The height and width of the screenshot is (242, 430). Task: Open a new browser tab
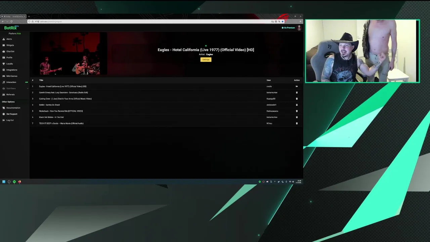pyautogui.click(x=29, y=16)
